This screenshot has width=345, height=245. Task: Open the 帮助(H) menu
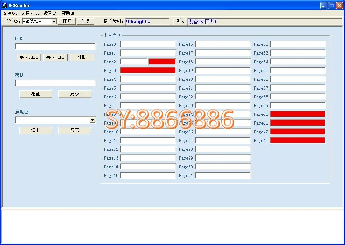(x=69, y=13)
